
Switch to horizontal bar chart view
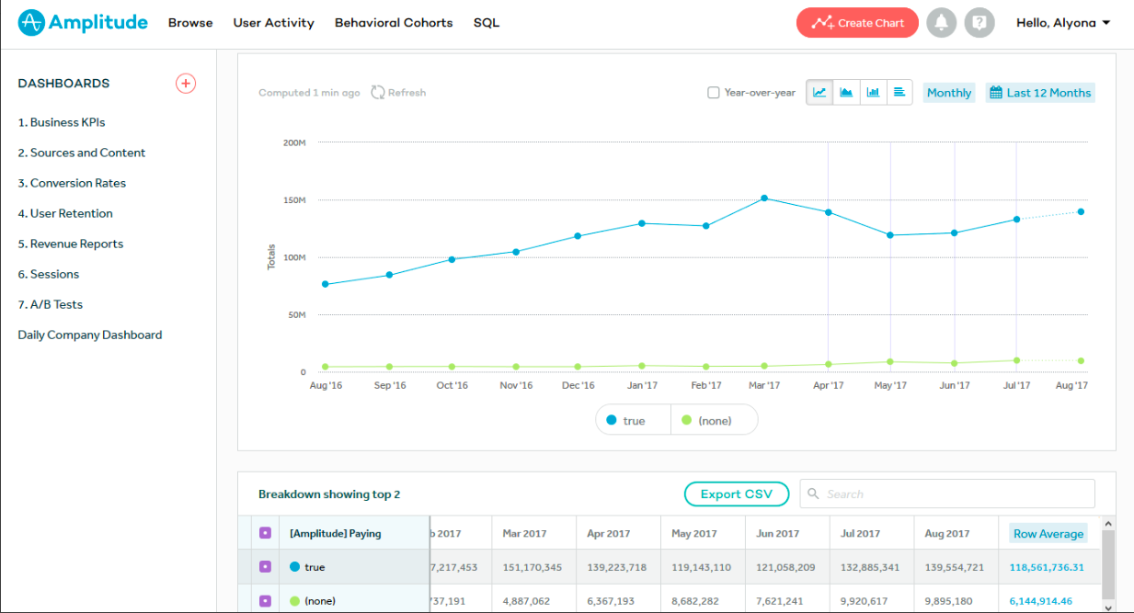[899, 92]
